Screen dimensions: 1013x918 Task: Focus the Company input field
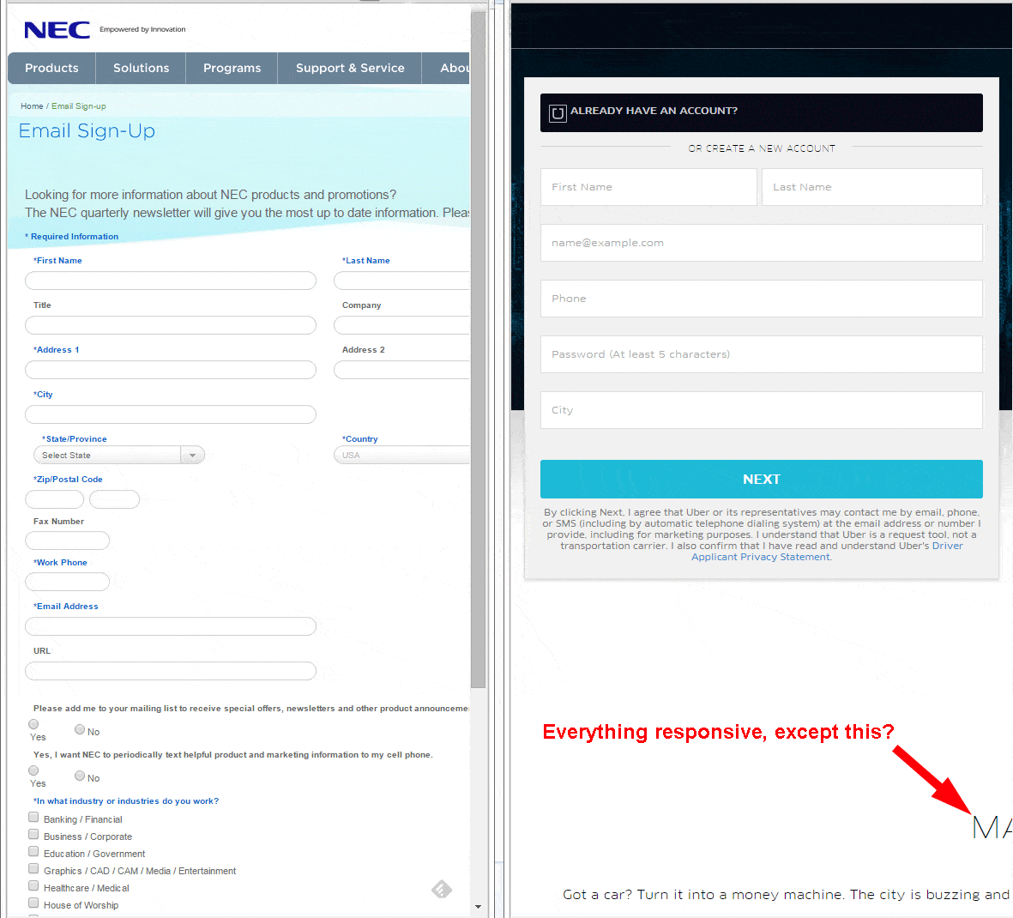[x=401, y=325]
